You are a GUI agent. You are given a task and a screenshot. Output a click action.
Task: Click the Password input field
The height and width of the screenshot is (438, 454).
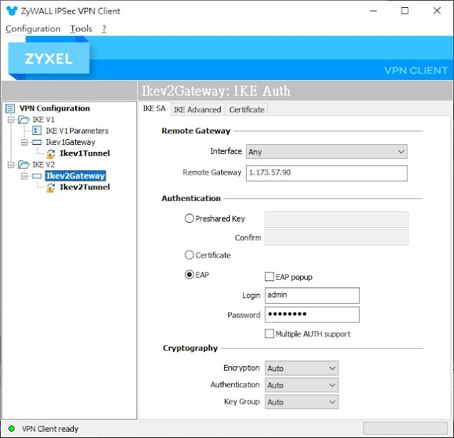(x=312, y=314)
